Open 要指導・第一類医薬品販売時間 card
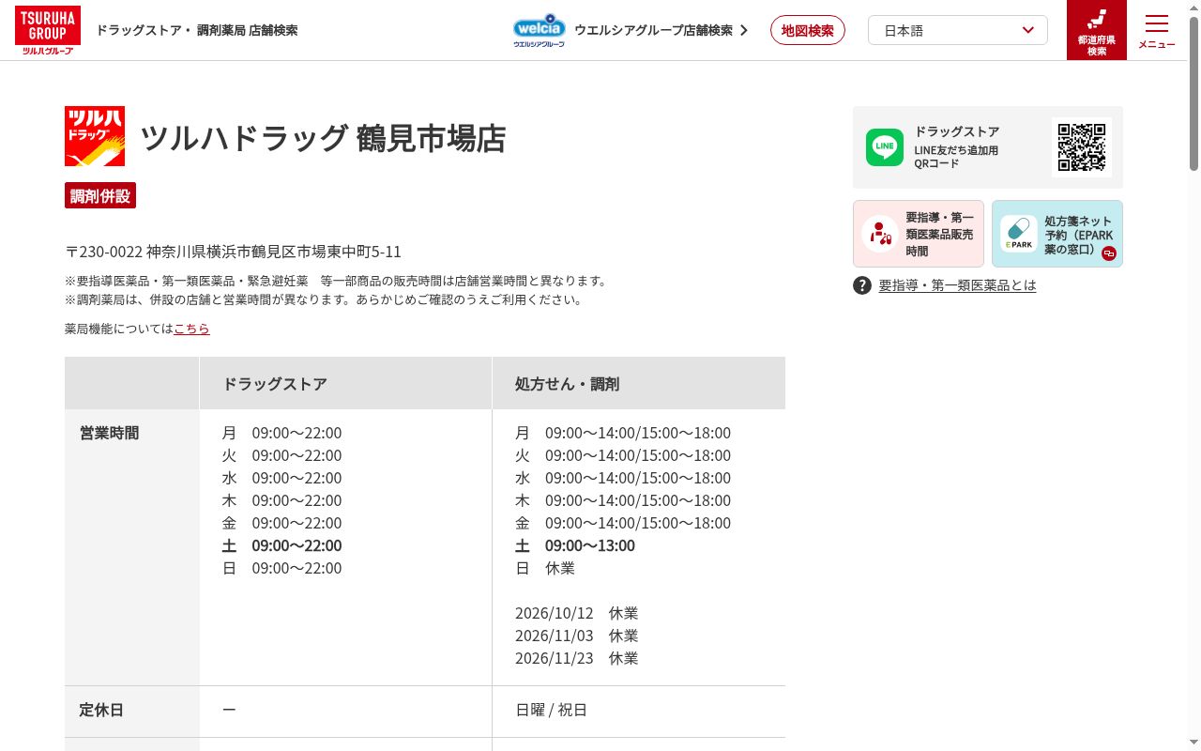The height and width of the screenshot is (751, 1201). click(919, 234)
